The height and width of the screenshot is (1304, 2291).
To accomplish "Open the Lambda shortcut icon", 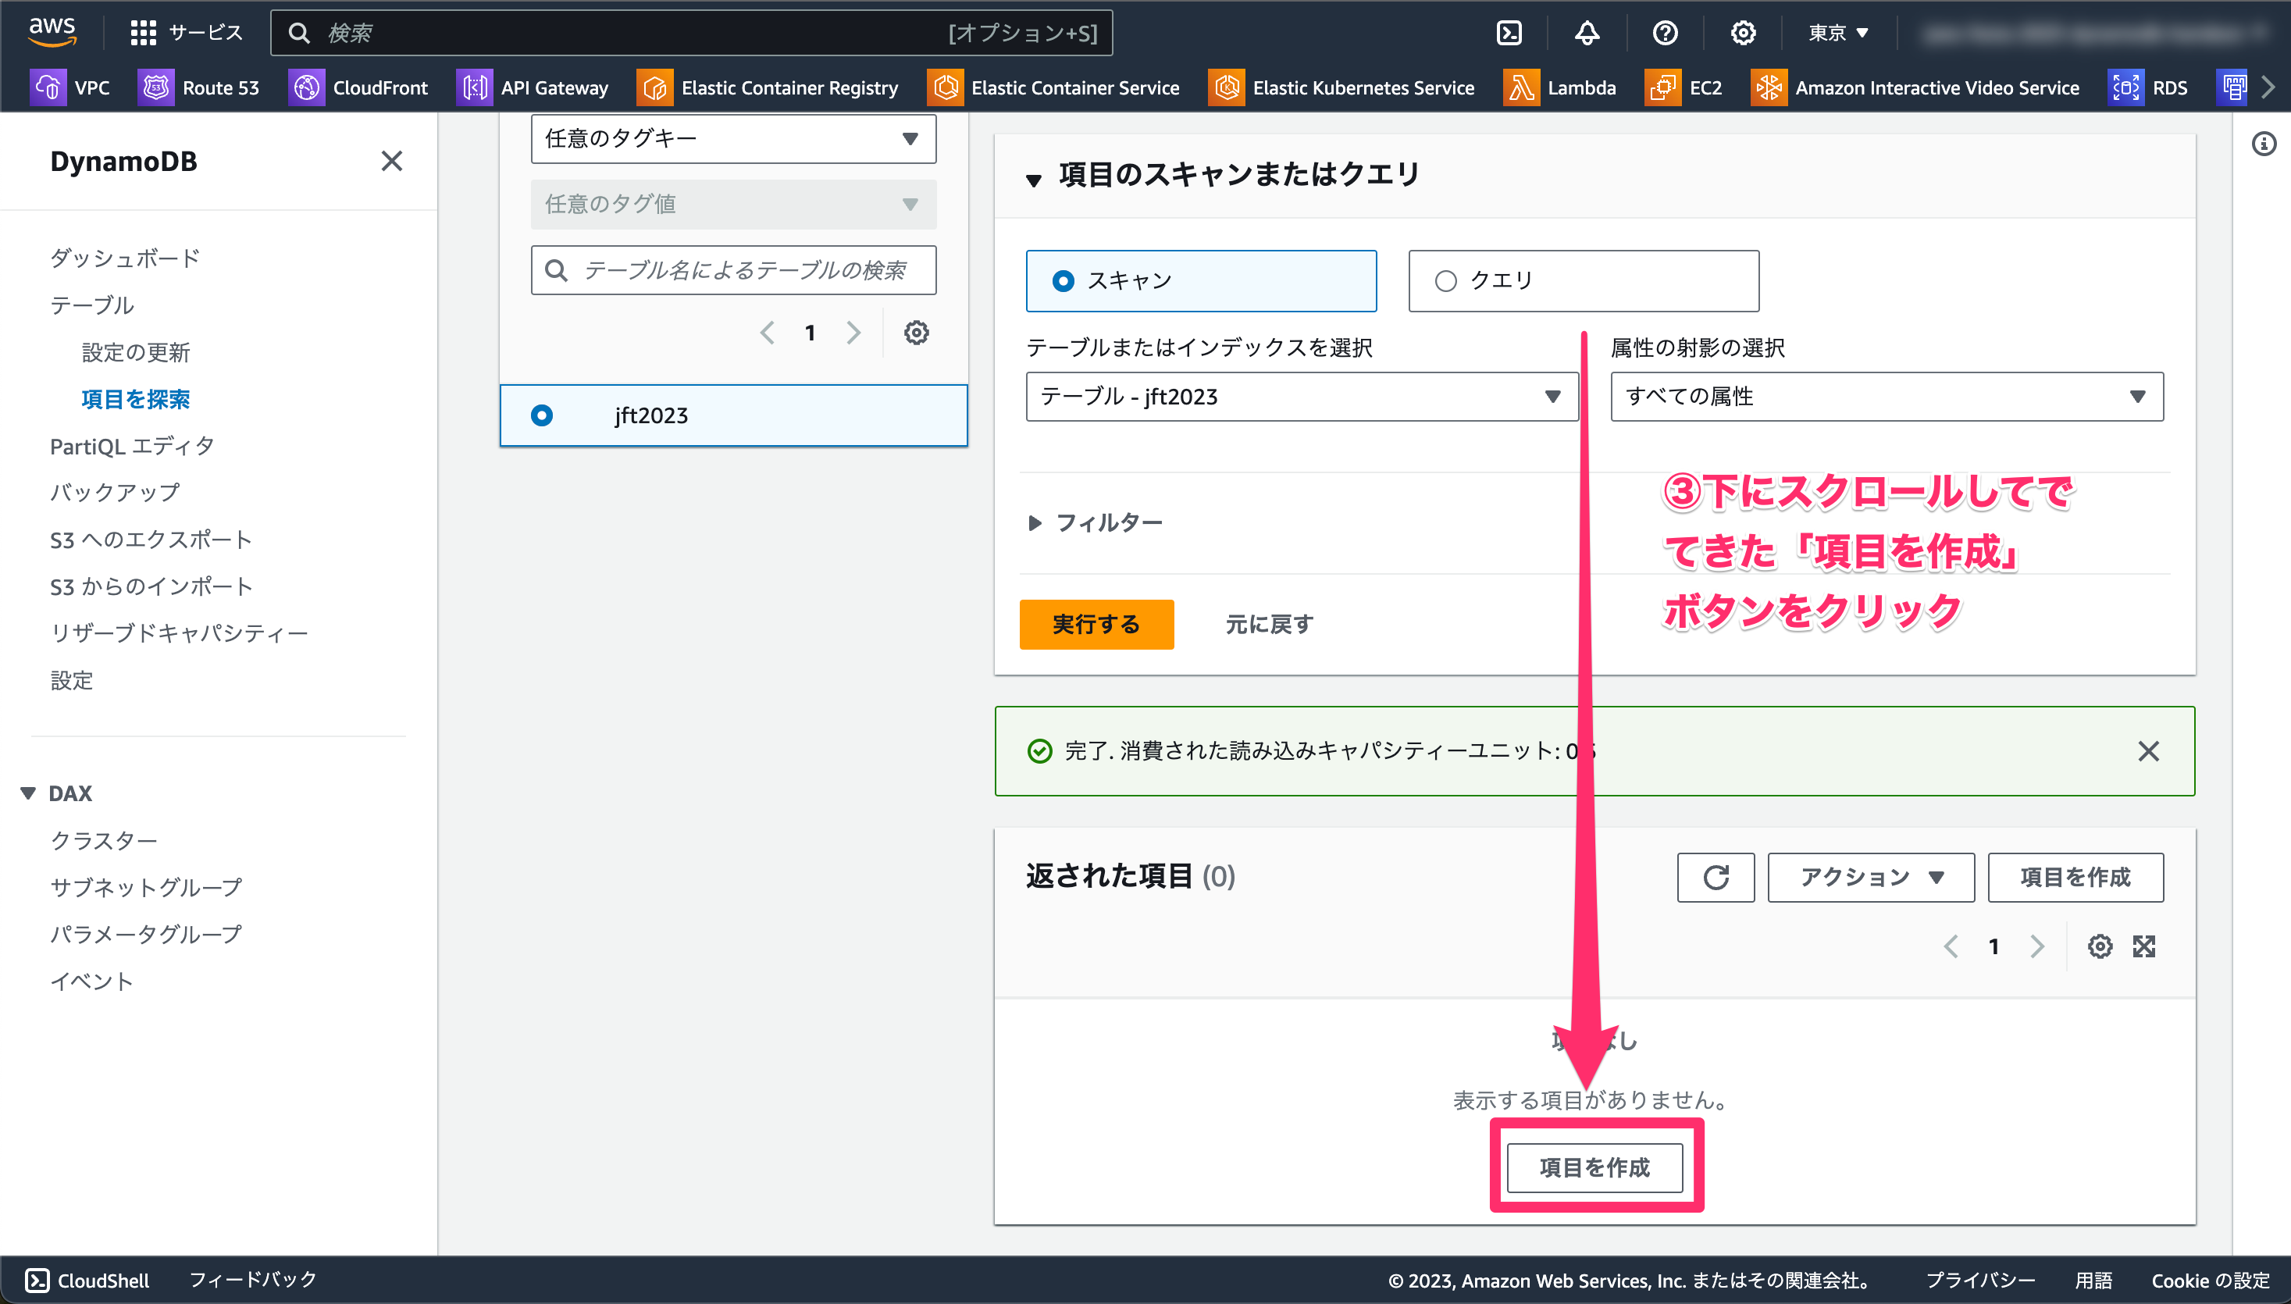I will point(1521,87).
